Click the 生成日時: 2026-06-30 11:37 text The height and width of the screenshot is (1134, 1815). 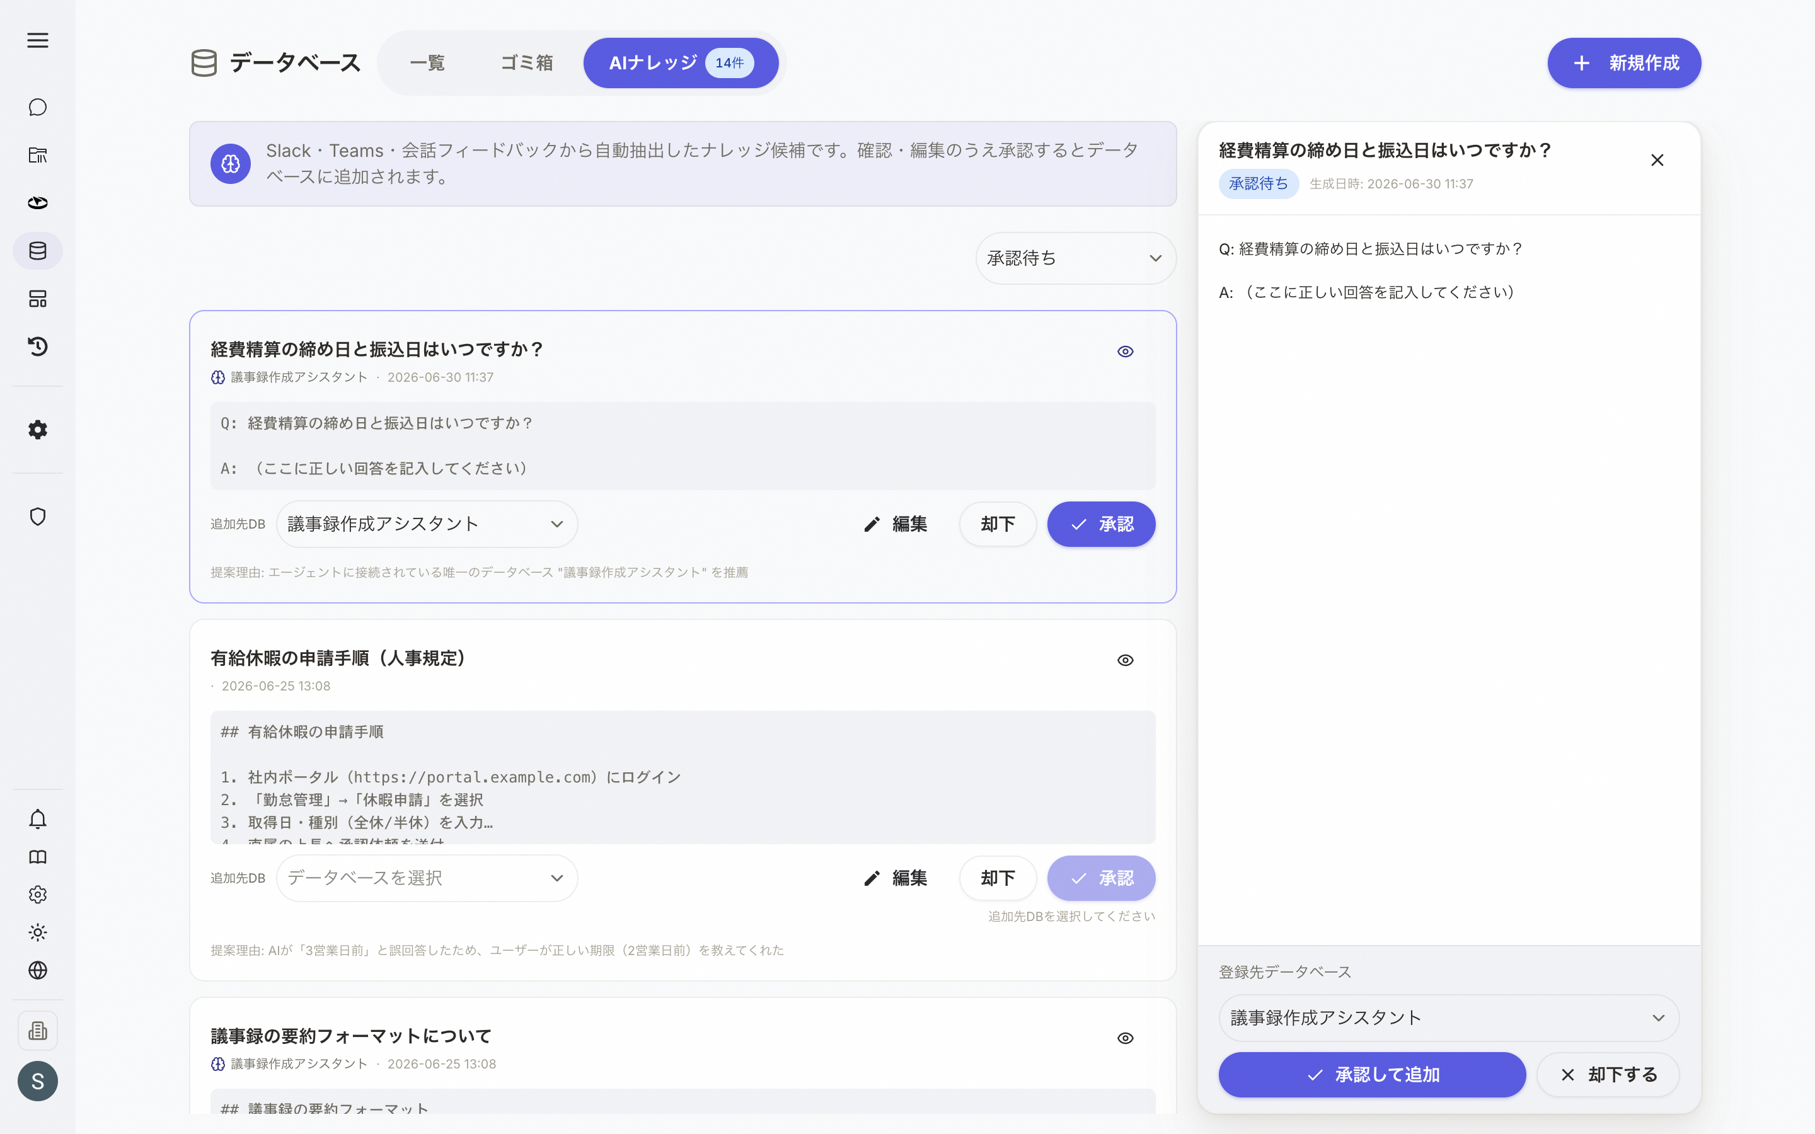(x=1391, y=184)
